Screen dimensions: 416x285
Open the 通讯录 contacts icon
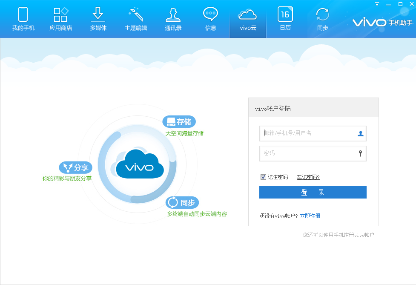click(x=173, y=18)
